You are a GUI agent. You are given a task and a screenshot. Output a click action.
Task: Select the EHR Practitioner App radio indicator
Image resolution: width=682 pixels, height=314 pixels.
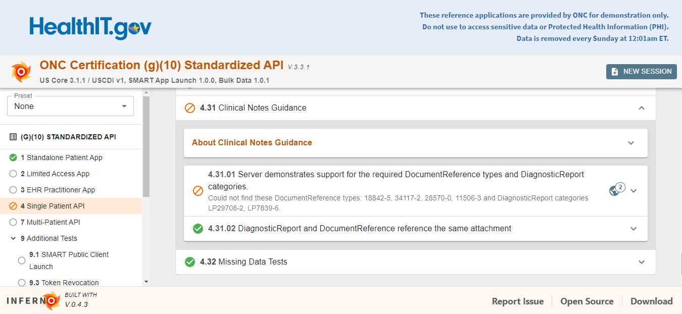[x=13, y=190]
